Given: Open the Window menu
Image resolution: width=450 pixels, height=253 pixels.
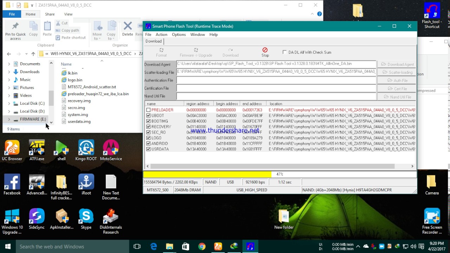Looking at the screenshot, I should pos(198,34).
